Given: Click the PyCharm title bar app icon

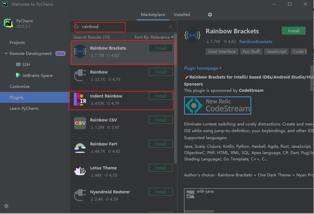Looking at the screenshot, I should coord(5,4).
